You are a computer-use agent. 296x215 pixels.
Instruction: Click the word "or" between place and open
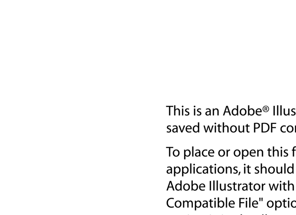[224, 153]
